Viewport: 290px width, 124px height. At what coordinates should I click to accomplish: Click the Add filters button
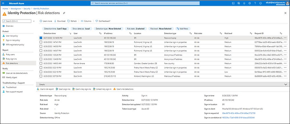click(183, 29)
